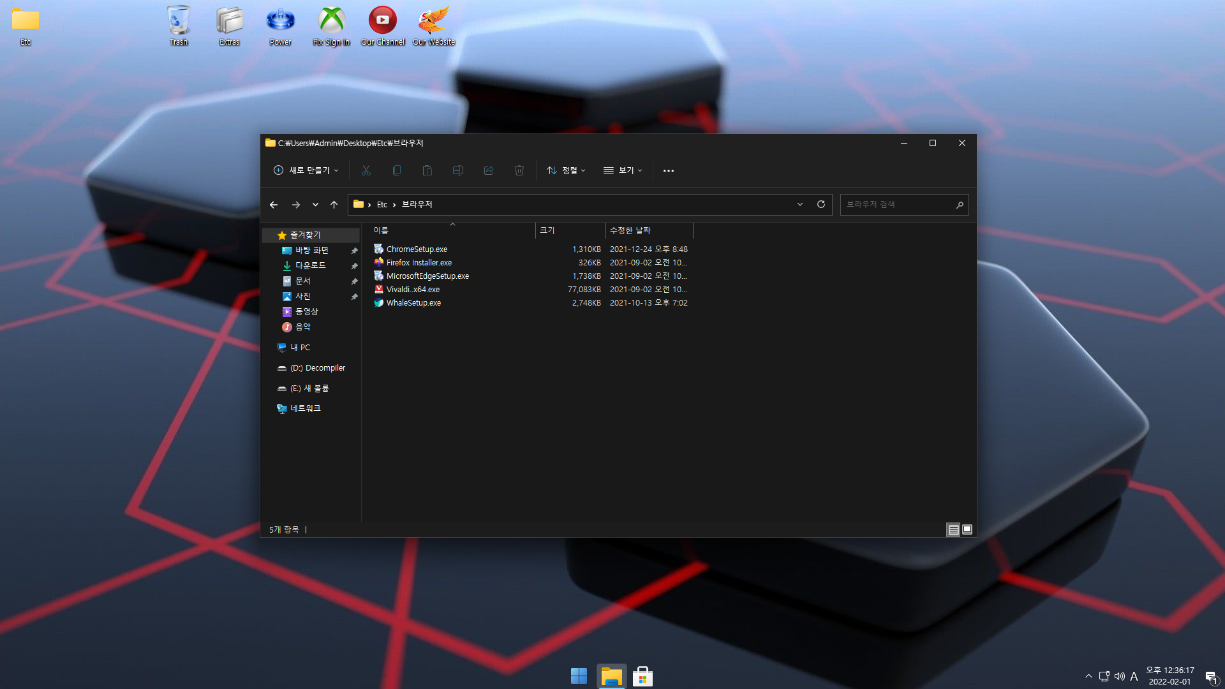
Task: Go up one folder level
Action: (334, 205)
